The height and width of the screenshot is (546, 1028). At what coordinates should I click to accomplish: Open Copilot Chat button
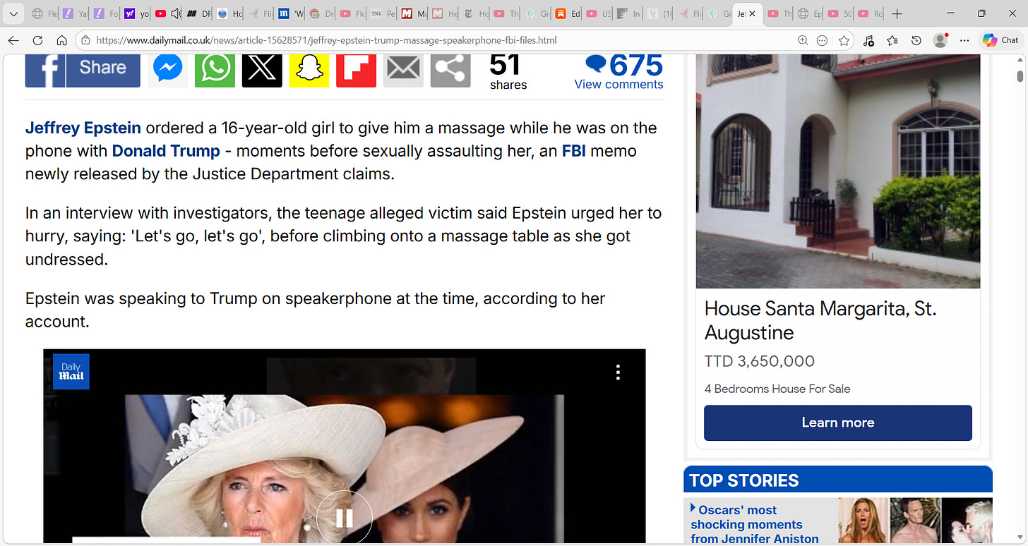(1000, 40)
